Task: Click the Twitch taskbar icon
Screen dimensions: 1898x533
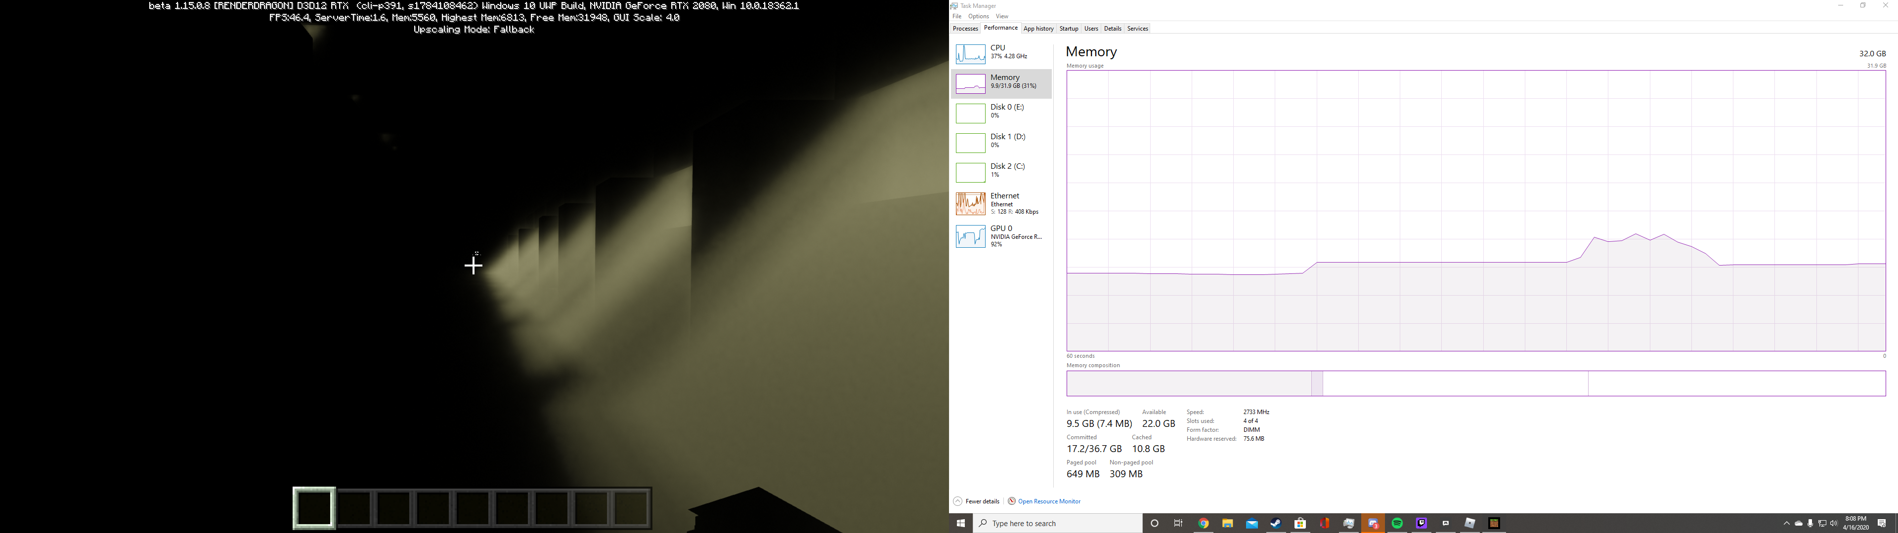Action: [1422, 524]
